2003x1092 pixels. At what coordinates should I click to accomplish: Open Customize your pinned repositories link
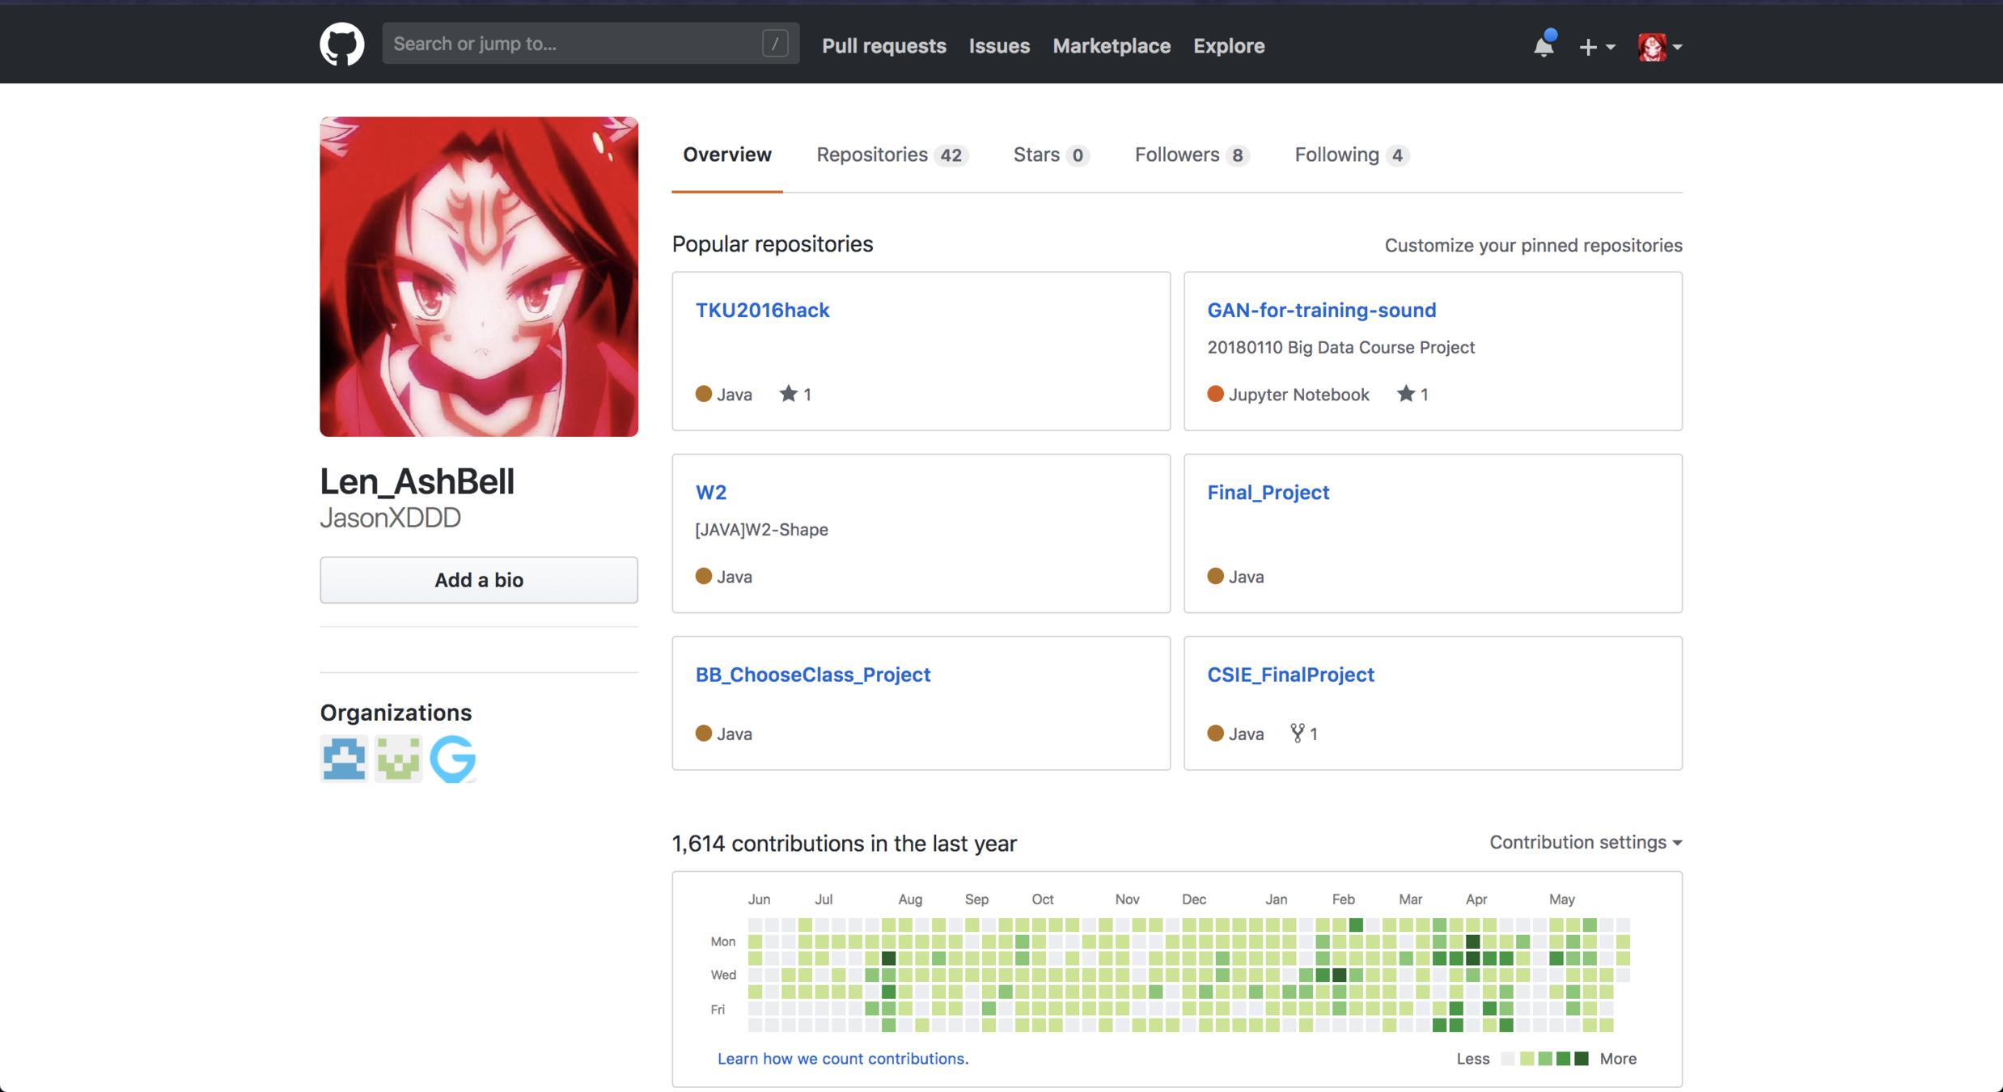pos(1533,245)
